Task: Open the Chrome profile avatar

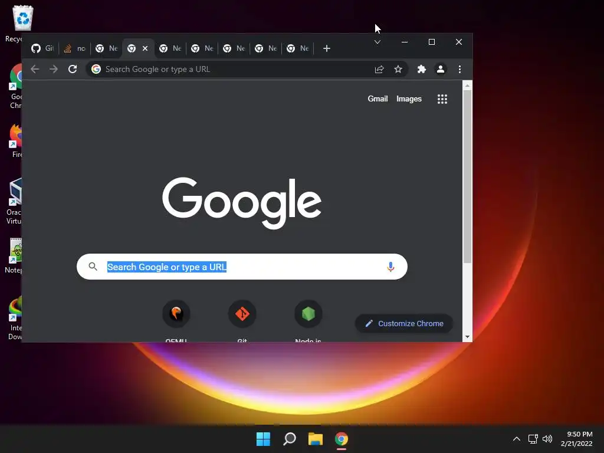Action: [x=441, y=70]
